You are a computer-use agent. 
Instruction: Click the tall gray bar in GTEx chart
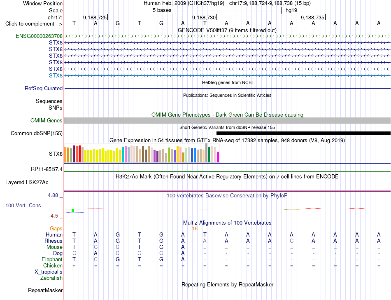[207, 153]
